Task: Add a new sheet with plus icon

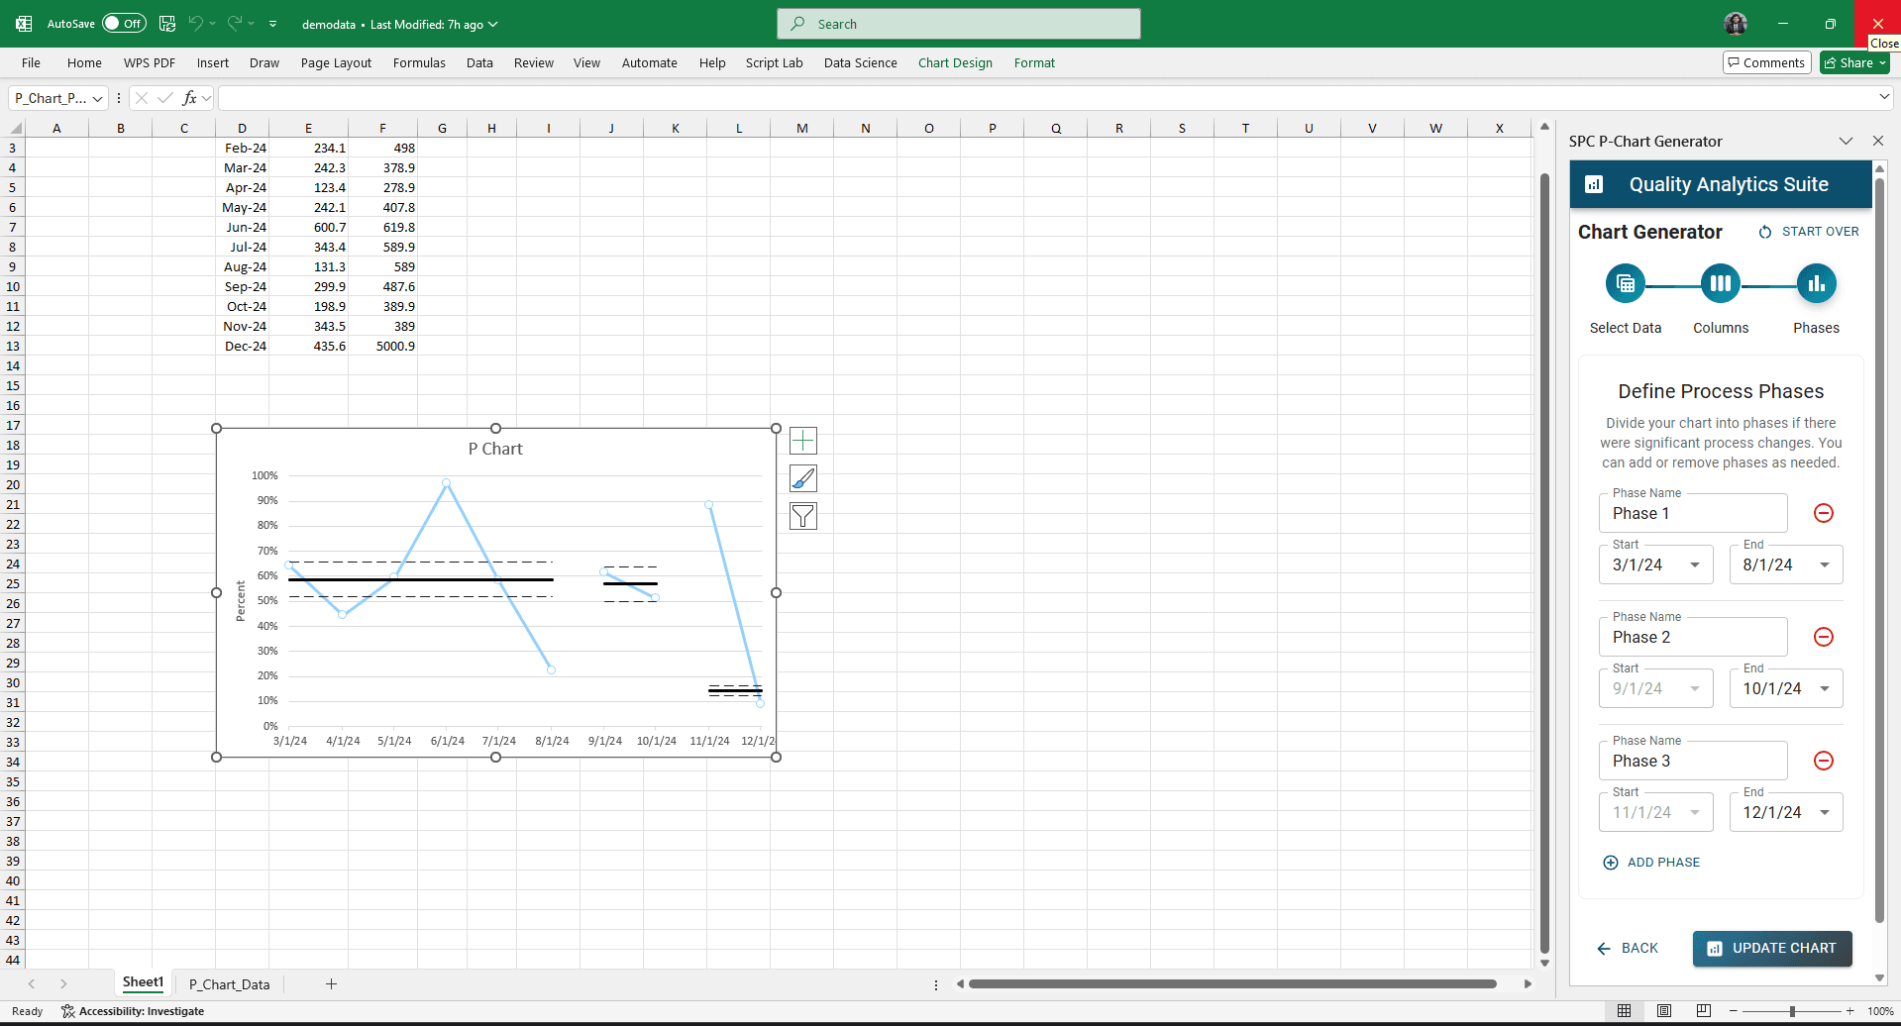Action: coord(331,983)
